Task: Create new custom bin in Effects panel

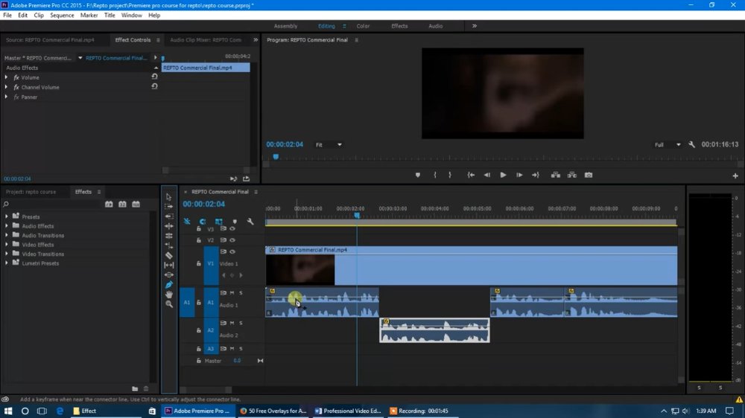Action: (x=135, y=388)
